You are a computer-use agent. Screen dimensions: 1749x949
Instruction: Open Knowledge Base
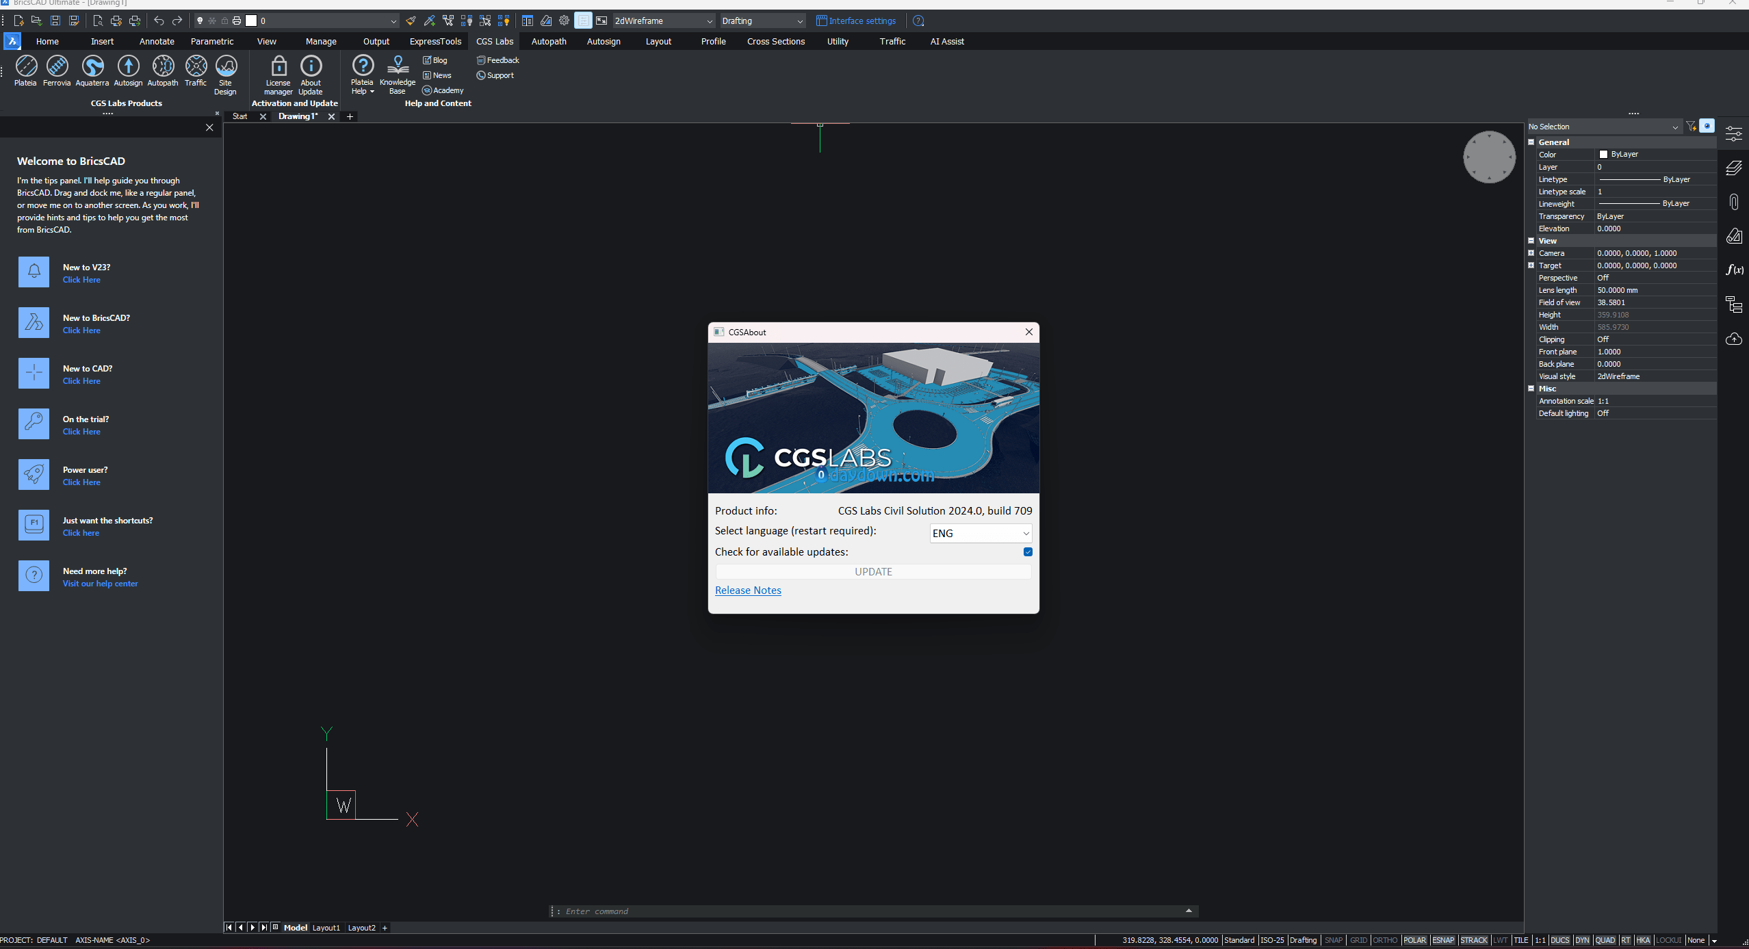pos(398,75)
